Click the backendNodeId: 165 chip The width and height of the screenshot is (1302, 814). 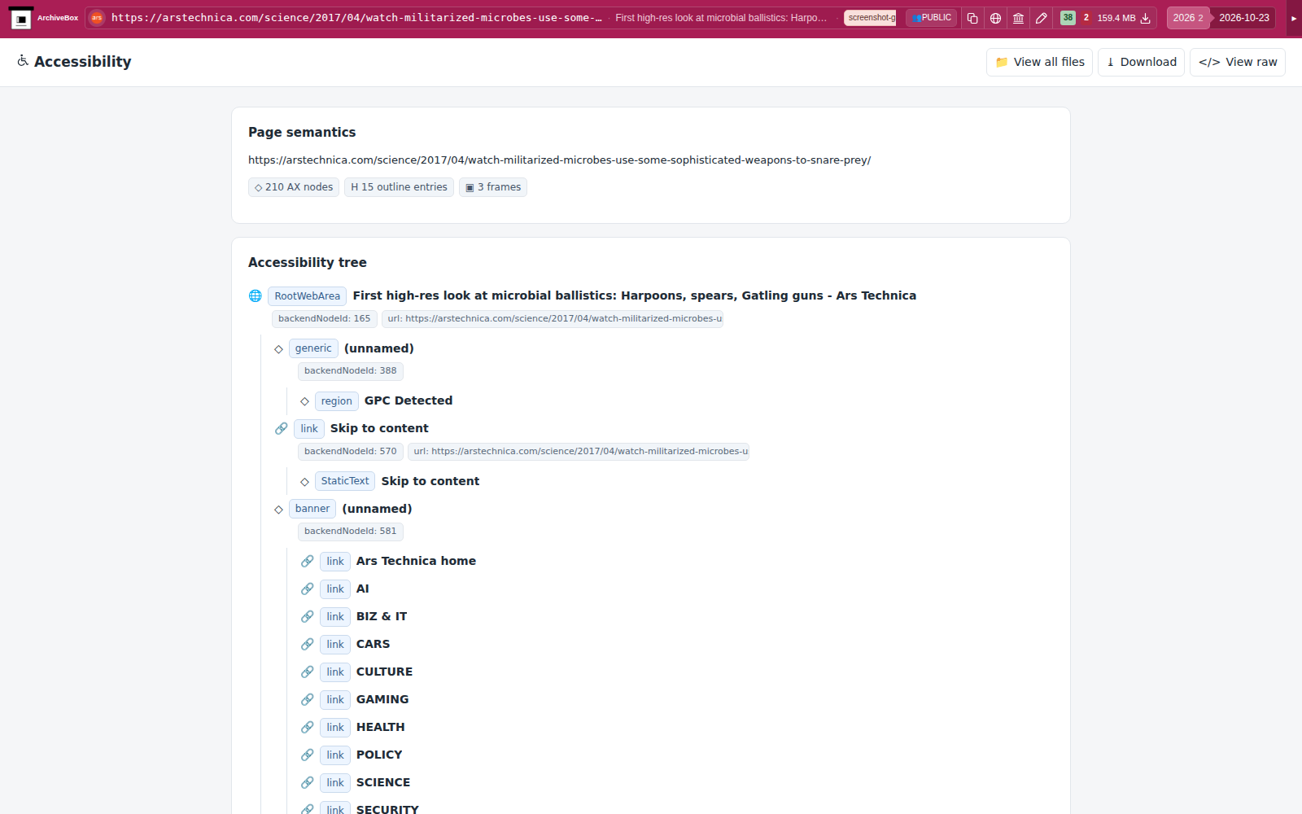point(324,319)
